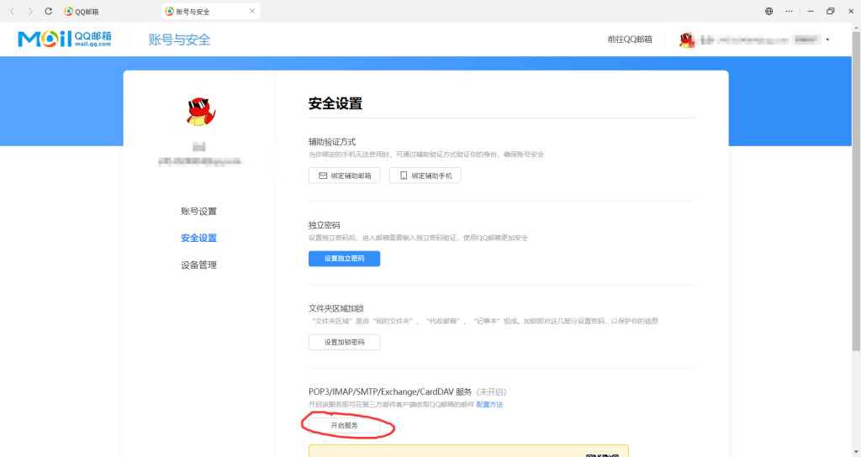Open the three-dot browser menu
Viewport: 861px width, 457px height.
pos(789,12)
